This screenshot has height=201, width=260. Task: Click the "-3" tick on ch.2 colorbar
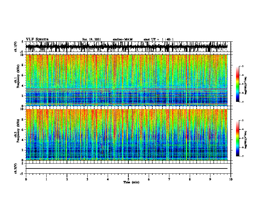pos(242,121)
